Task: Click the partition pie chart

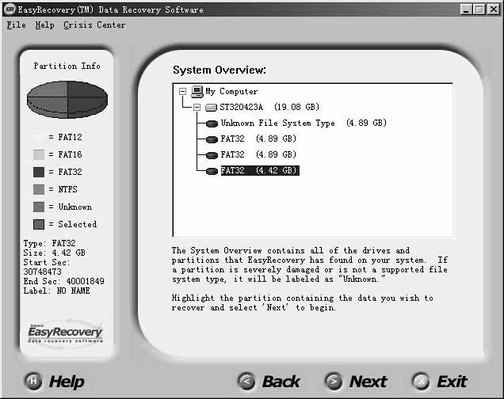Action: pos(67,99)
